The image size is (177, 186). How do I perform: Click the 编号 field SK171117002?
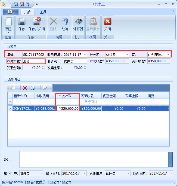click(x=33, y=54)
